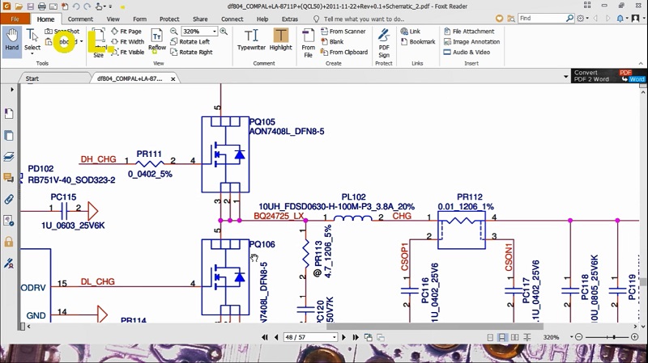Image resolution: width=648 pixels, height=363 pixels.
Task: Click the Undo arrow in quick access toolbar
Action: pos(76,6)
